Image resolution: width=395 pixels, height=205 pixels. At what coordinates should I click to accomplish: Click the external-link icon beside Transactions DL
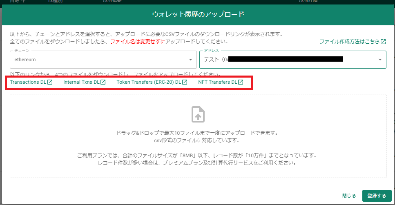pyautogui.click(x=50, y=82)
